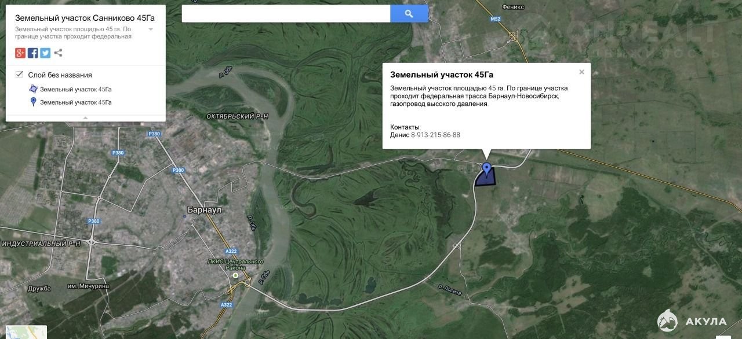742x339 pixels.
Task: Share map via Facebook icon
Action: pos(33,53)
